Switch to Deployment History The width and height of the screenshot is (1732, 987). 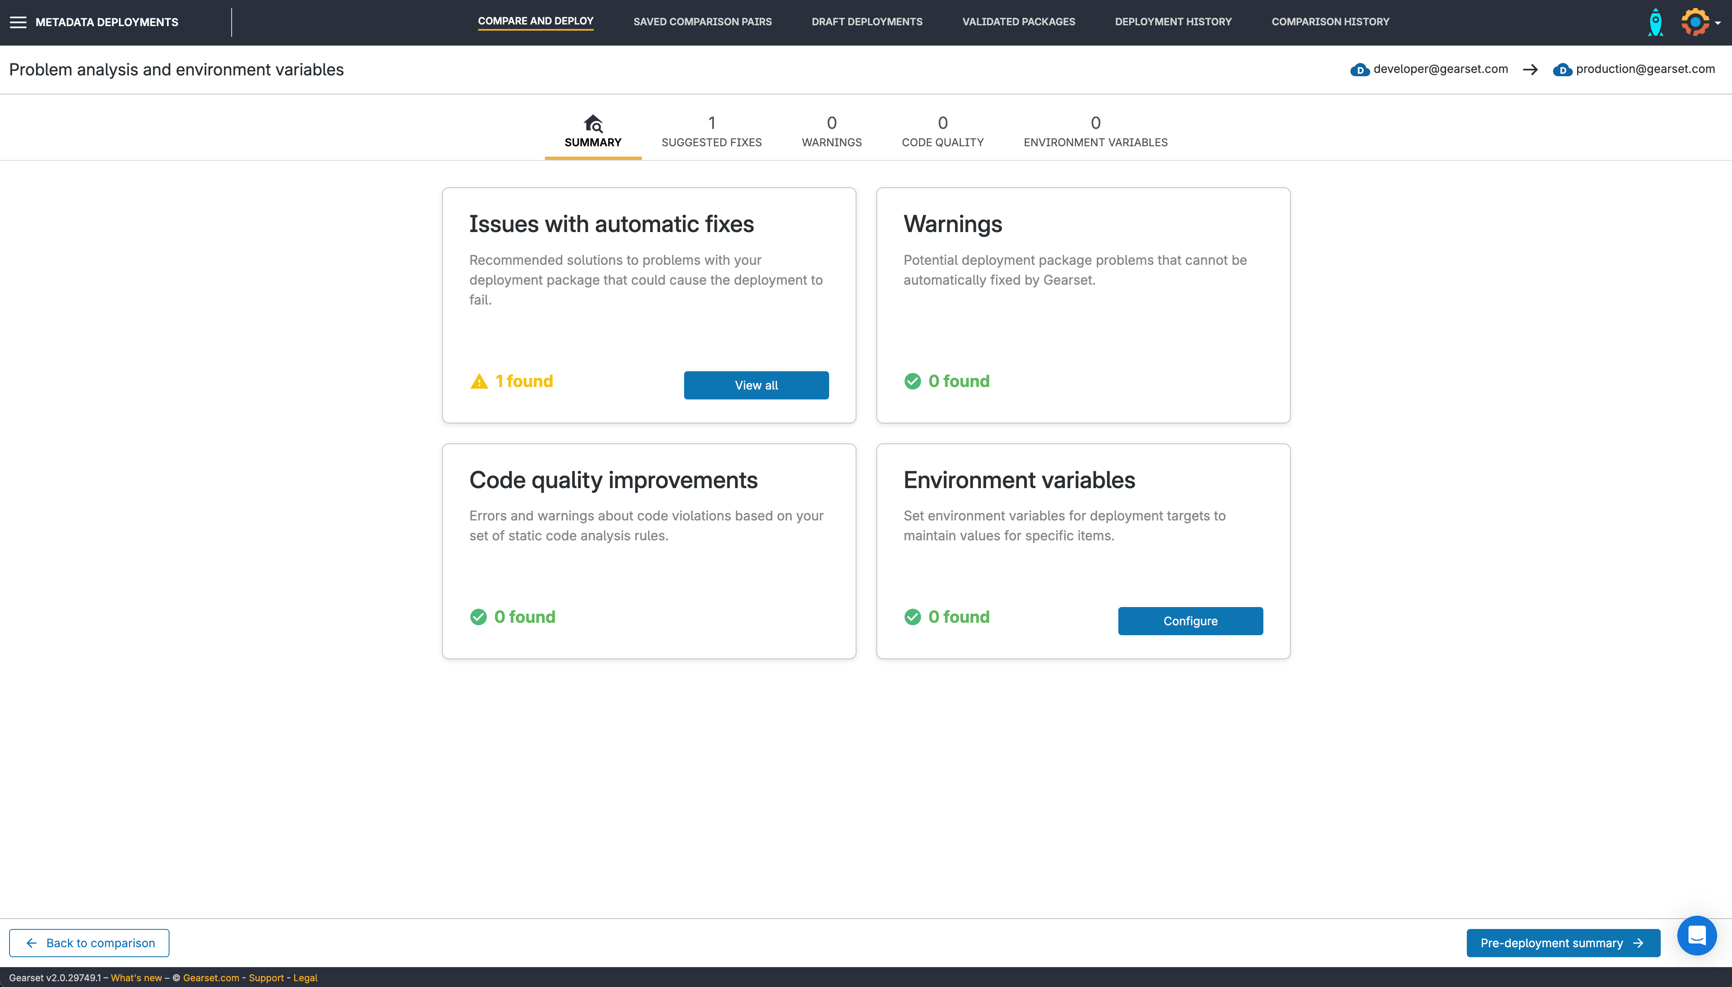(x=1173, y=22)
